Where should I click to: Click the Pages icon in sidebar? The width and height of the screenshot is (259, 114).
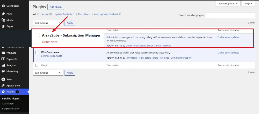click(x=3, y=26)
